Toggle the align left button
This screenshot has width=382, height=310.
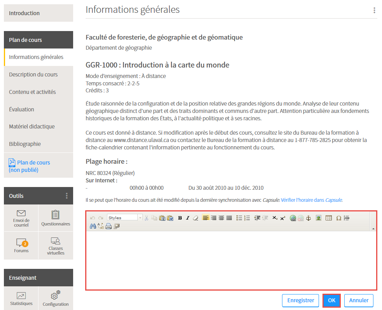206,218
